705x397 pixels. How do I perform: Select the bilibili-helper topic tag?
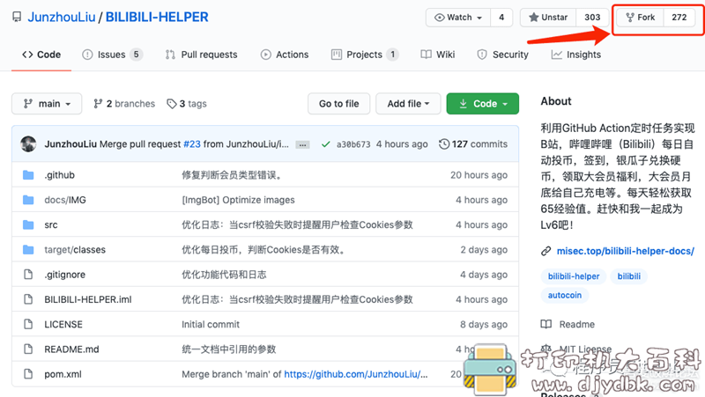click(574, 276)
